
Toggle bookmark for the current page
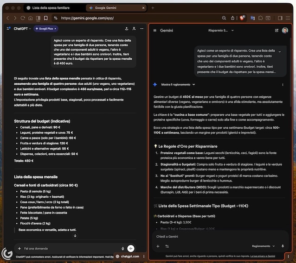[x=46, y=18]
